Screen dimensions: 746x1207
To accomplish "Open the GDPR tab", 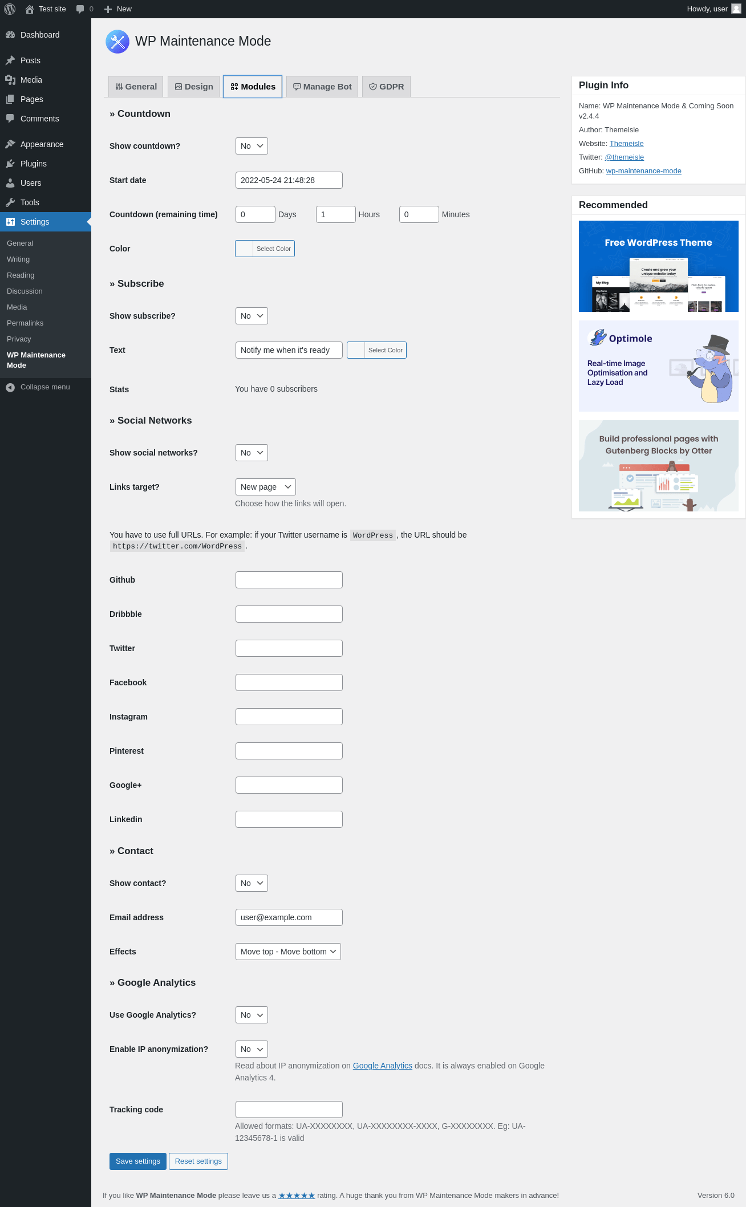I will (x=386, y=87).
